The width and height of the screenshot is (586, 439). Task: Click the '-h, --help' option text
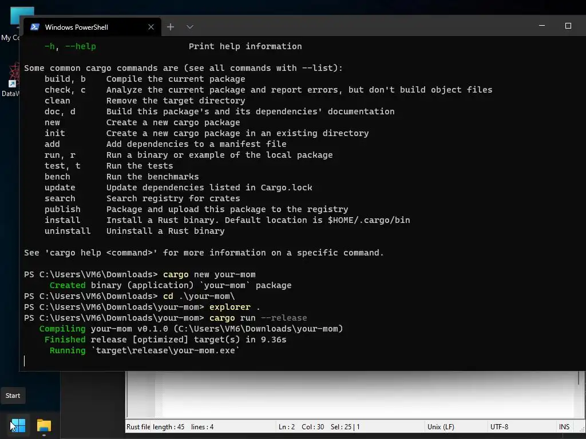70,46
